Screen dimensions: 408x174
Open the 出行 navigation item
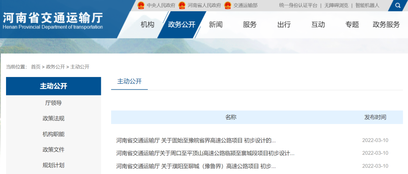(284, 25)
